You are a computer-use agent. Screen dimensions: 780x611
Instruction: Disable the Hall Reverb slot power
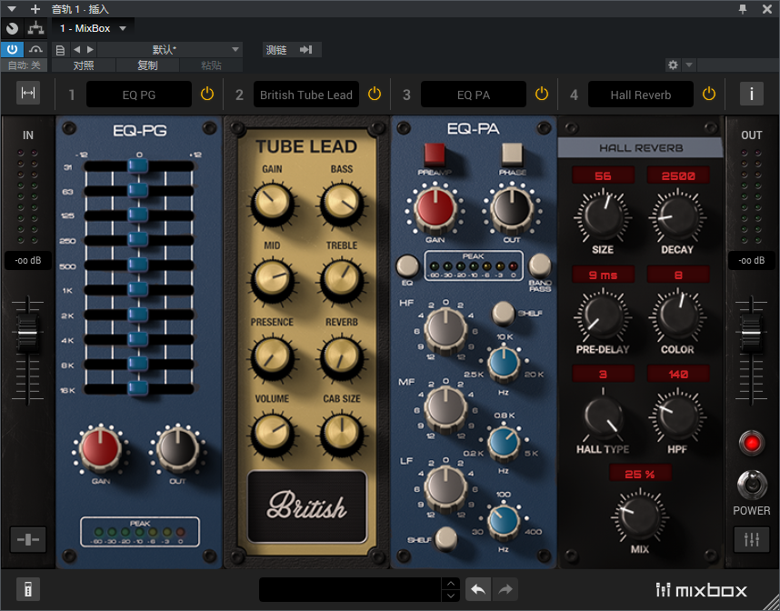click(709, 95)
